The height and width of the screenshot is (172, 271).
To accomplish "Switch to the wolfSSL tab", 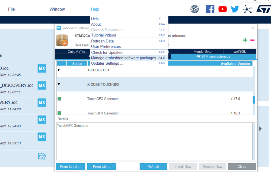I will 240,52.
